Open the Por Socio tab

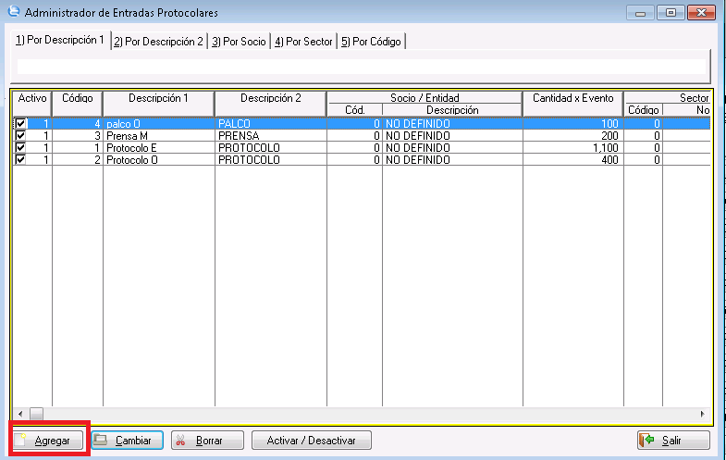click(x=239, y=42)
